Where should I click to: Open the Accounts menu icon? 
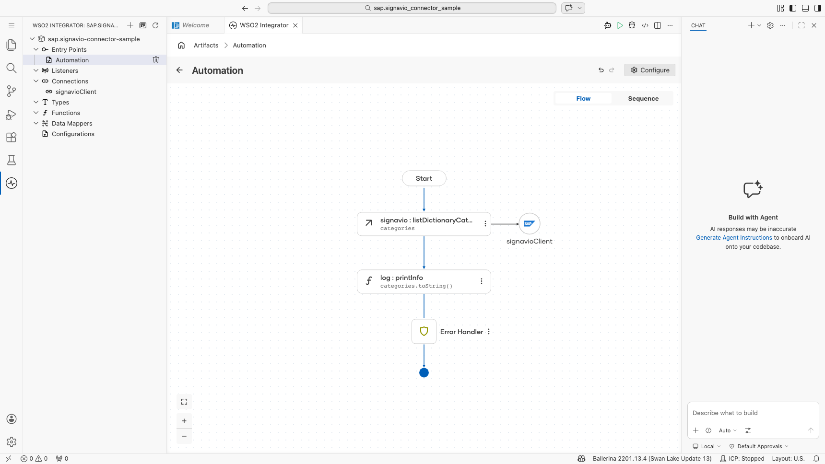[x=12, y=419]
